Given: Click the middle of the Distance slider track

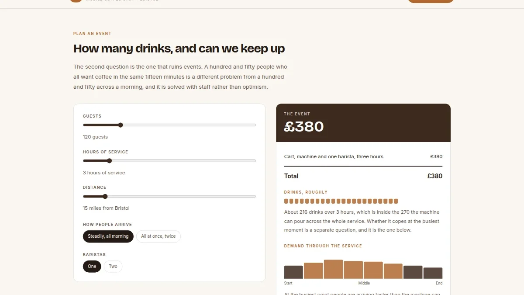Looking at the screenshot, I should (x=169, y=196).
